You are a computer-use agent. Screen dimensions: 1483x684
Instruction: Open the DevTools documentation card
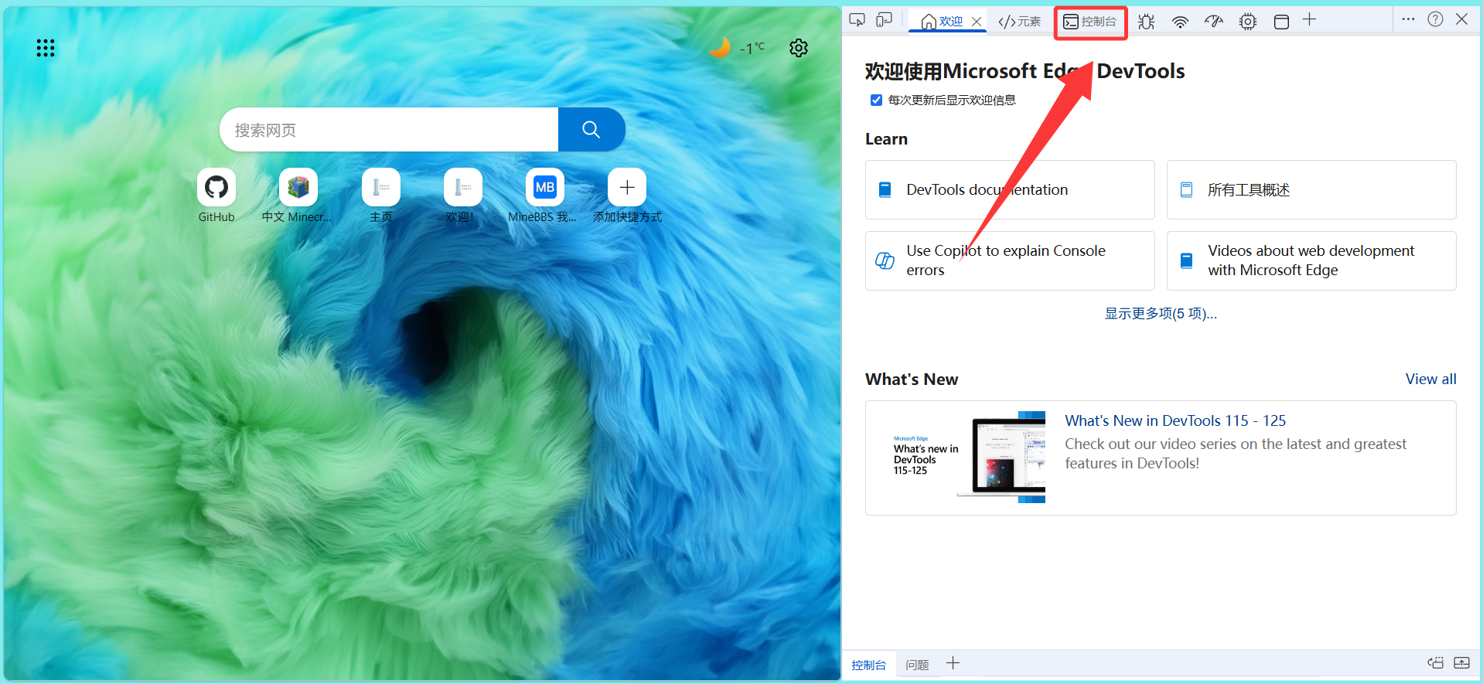[1009, 189]
